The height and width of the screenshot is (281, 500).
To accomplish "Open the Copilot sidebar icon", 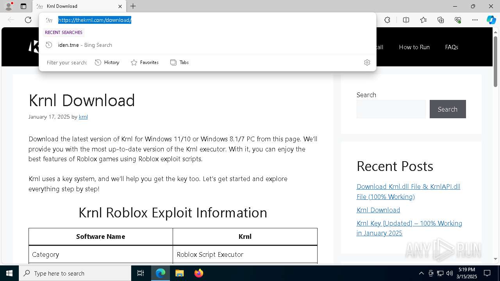I will (x=491, y=20).
